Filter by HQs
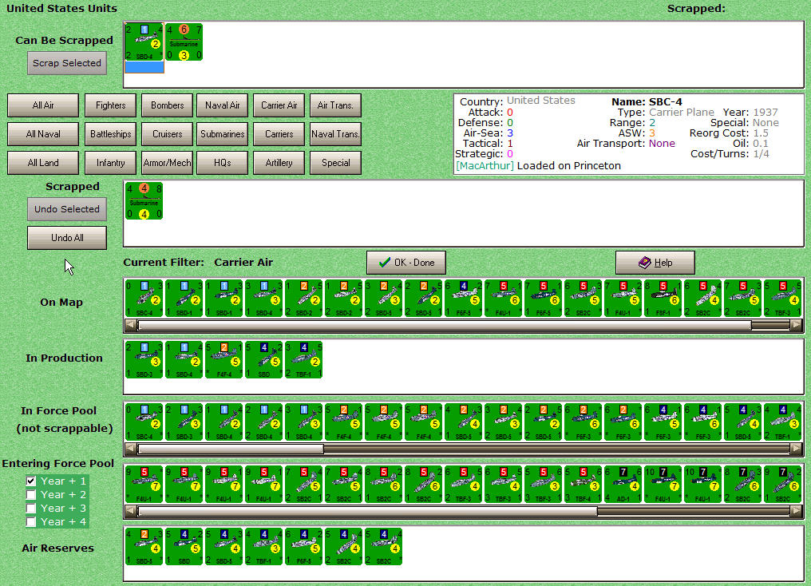 click(x=223, y=163)
